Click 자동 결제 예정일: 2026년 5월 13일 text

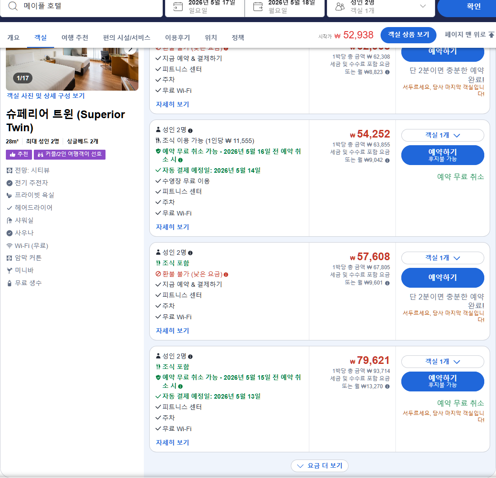click(211, 396)
